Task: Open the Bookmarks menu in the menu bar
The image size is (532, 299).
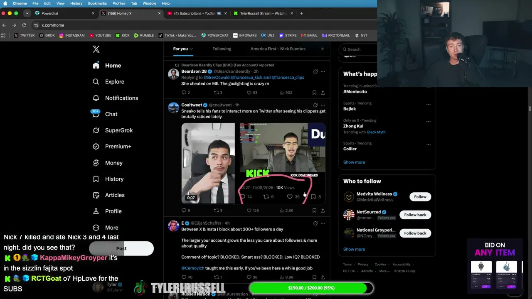Action: click(x=97, y=3)
